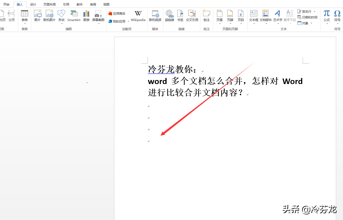Viewport: 343px width, 220px height.
Task: Open the 审阅 tab
Action: pyautogui.click(x=93, y=5)
